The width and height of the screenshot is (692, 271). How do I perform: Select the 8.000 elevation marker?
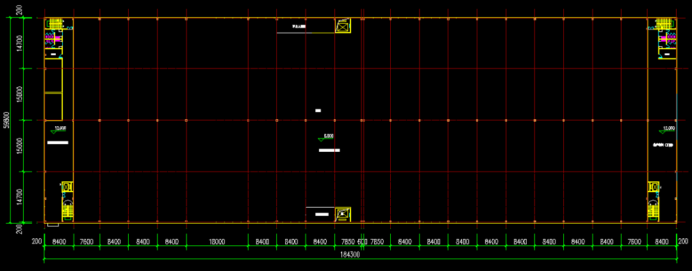tap(326, 137)
